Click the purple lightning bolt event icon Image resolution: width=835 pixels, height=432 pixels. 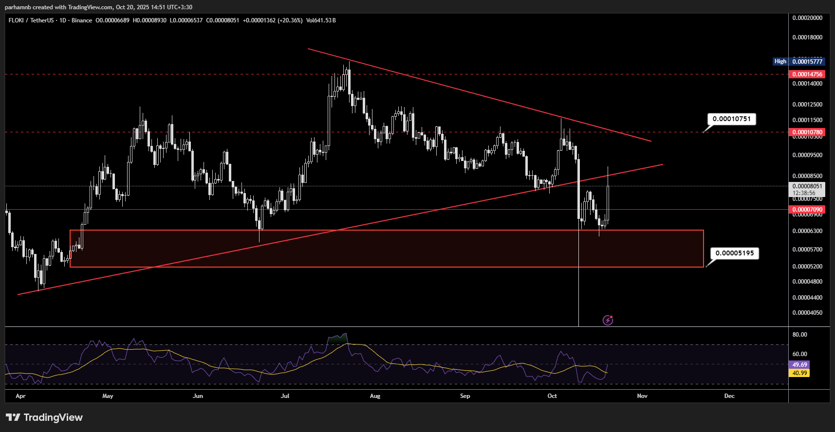pyautogui.click(x=608, y=320)
